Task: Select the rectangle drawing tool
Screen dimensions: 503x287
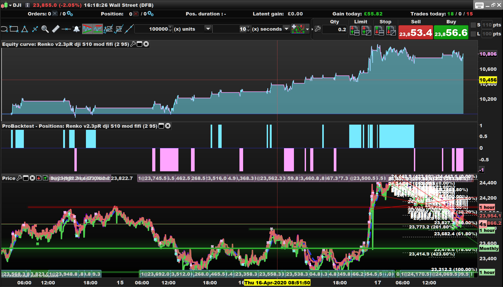Action: (x=14, y=29)
